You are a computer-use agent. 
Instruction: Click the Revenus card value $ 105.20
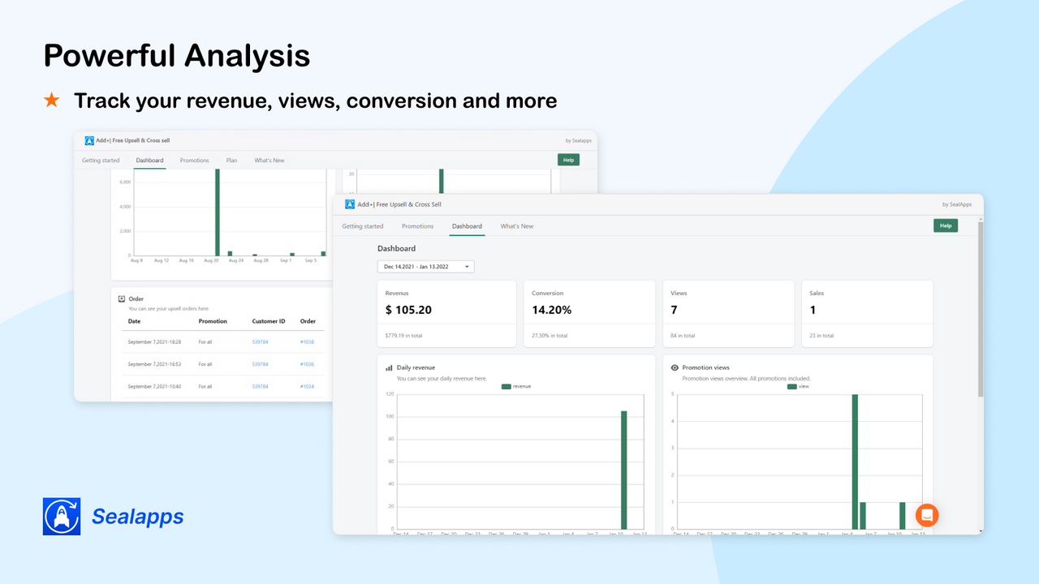pyautogui.click(x=408, y=310)
